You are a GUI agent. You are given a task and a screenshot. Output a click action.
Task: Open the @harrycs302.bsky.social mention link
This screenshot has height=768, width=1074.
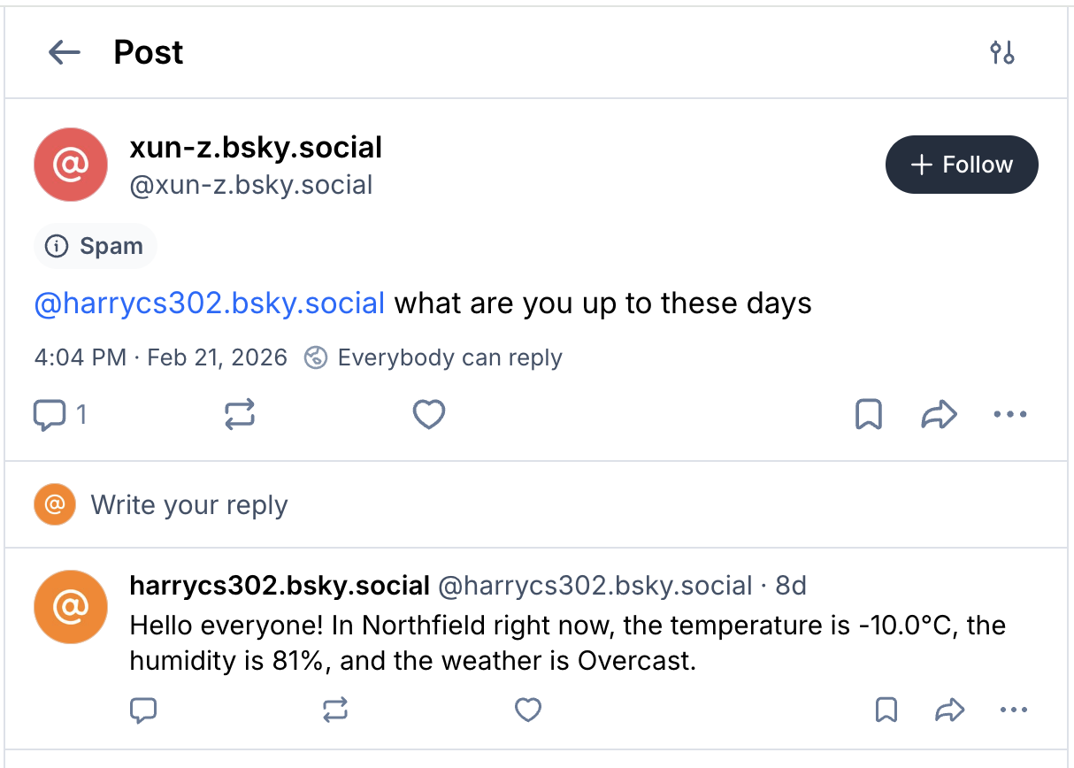pos(209,303)
